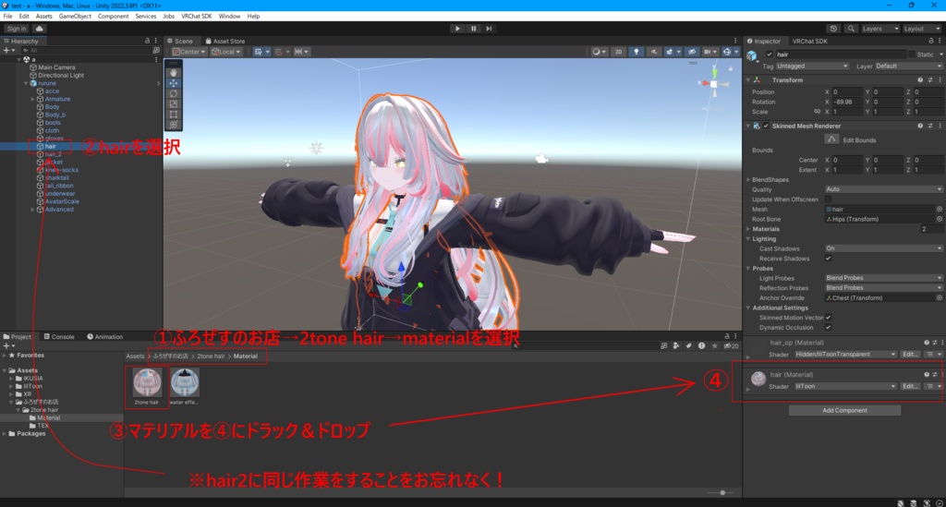Open draw mode shading dropdown

click(x=599, y=52)
